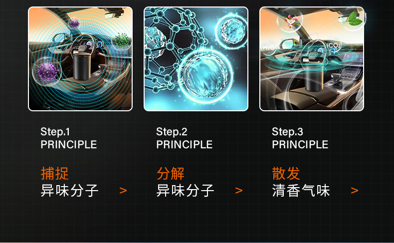Select the large purple virus bubble icon
This screenshot has width=394, height=243.
tap(47, 72)
